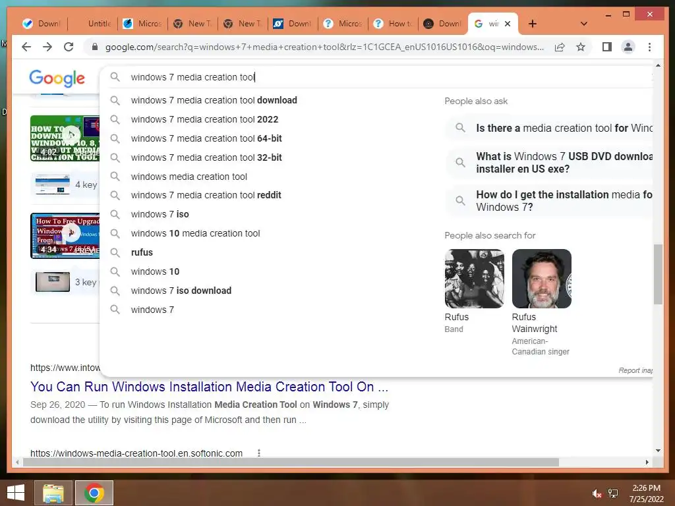The image size is (675, 506).
Task: Open Chrome's three-dot menu
Action: coord(649,47)
